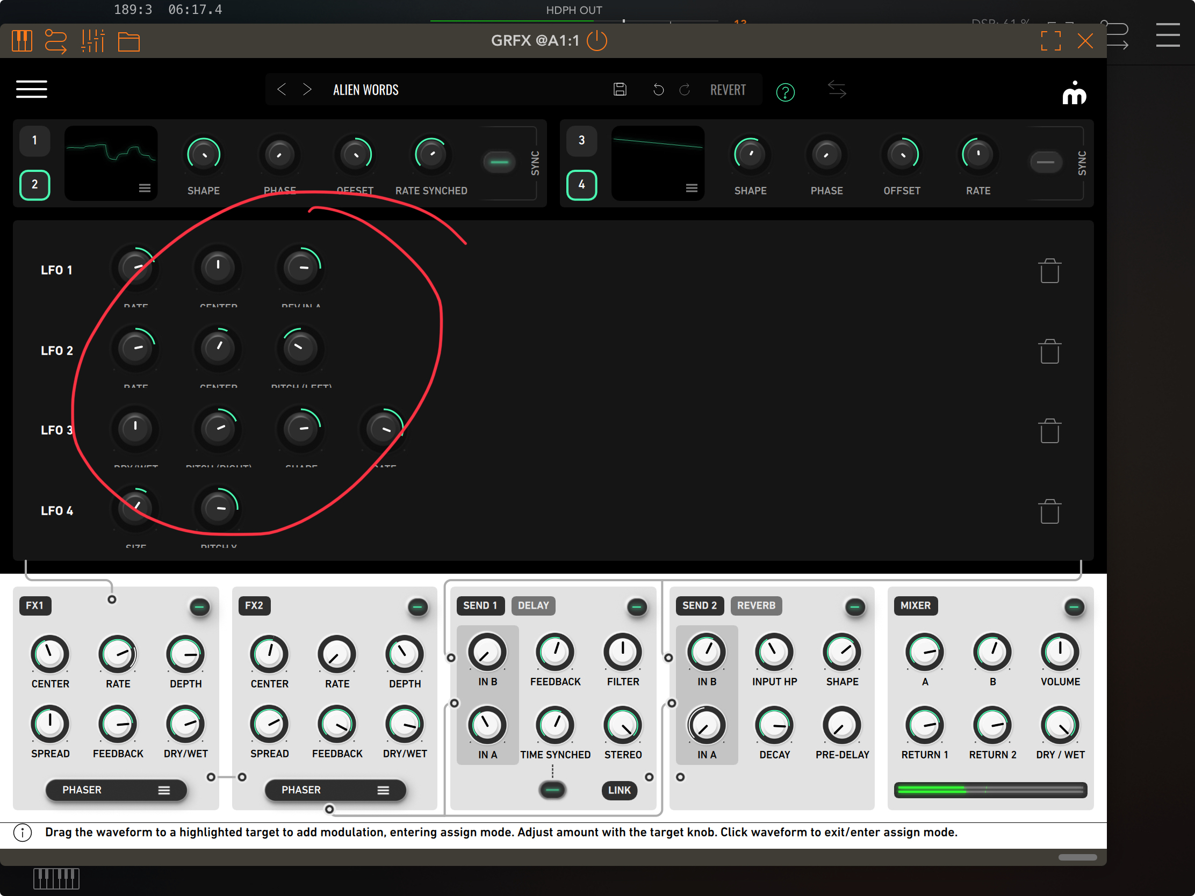The height and width of the screenshot is (896, 1195).
Task: Click the piano keys icon in the top toolbar
Action: click(21, 41)
